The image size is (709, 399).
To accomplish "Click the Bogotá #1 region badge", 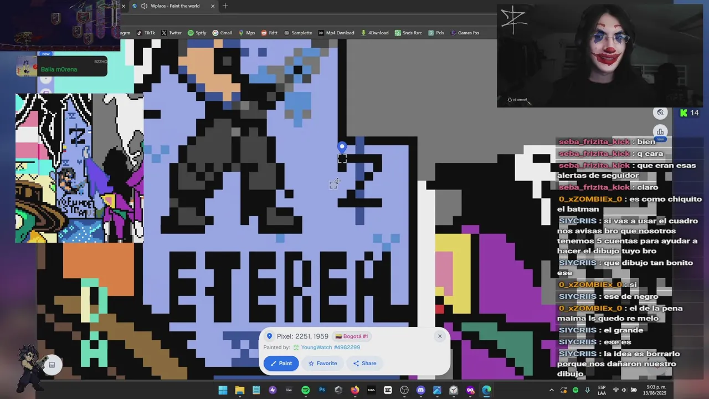I will [x=351, y=336].
